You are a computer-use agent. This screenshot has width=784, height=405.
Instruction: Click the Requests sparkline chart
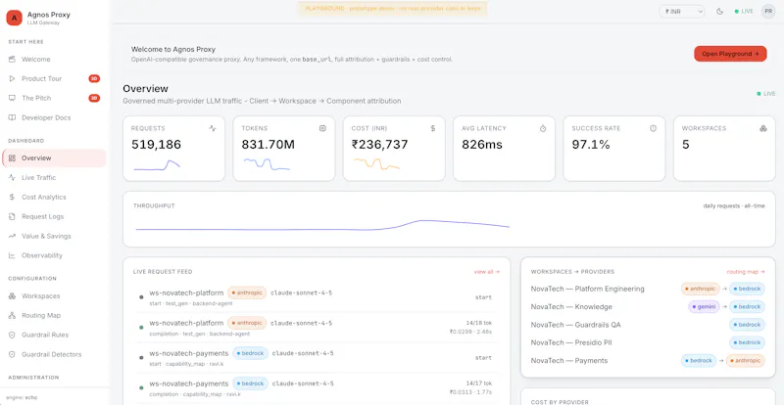(157, 165)
